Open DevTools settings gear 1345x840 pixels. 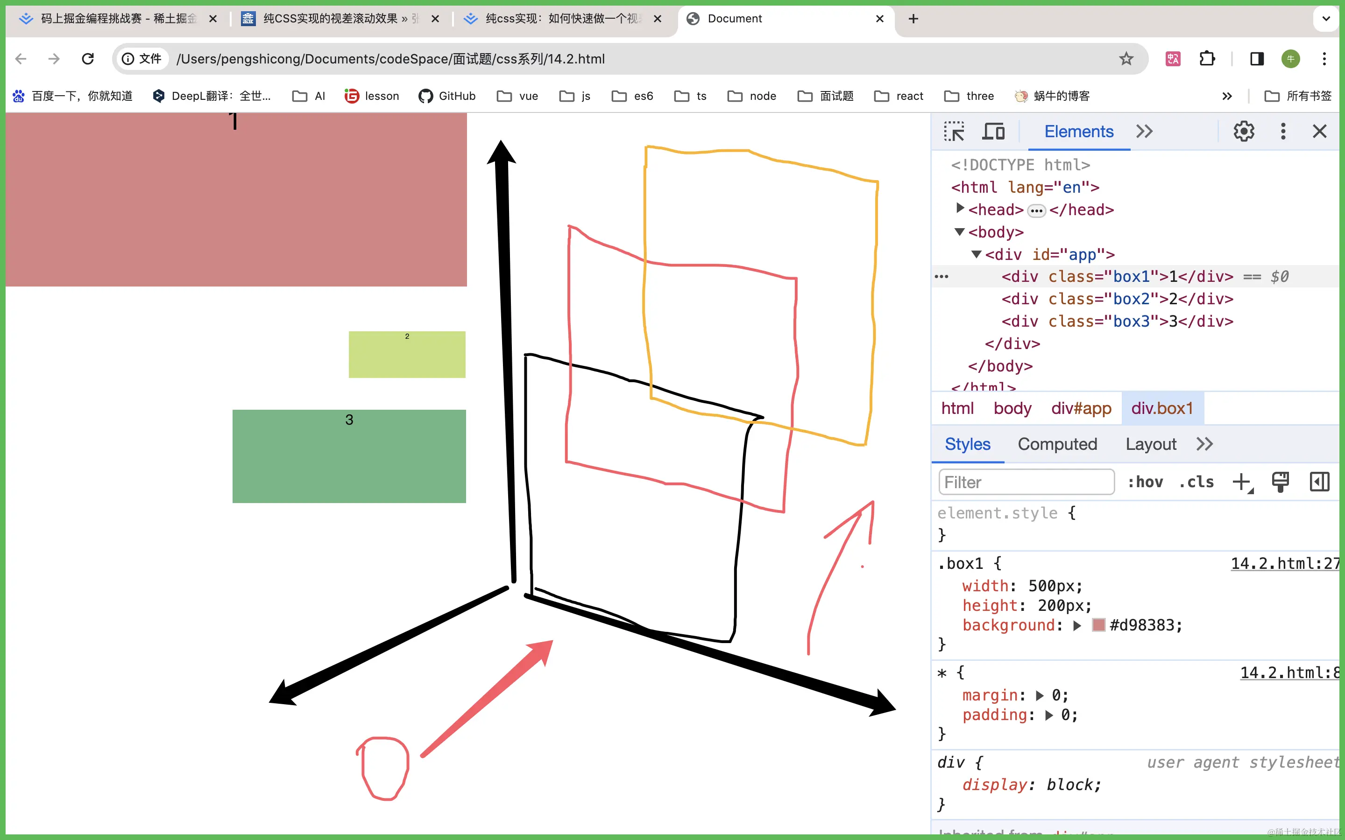1244,132
